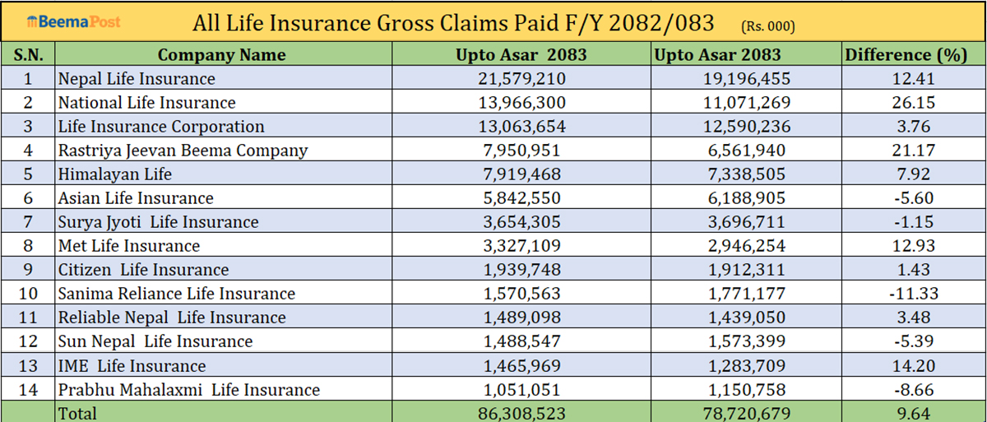
Task: Select the value 3,654,305
Action: [521, 222]
